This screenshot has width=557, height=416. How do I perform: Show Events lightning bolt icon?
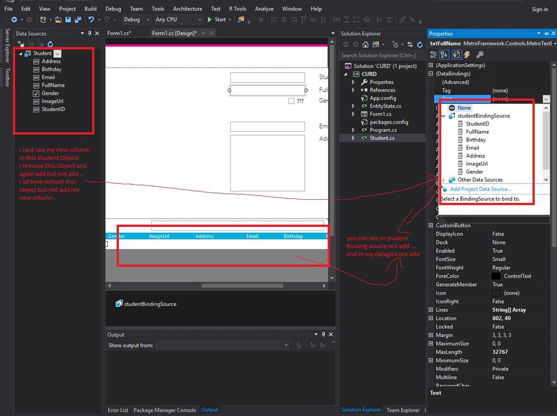(467, 54)
